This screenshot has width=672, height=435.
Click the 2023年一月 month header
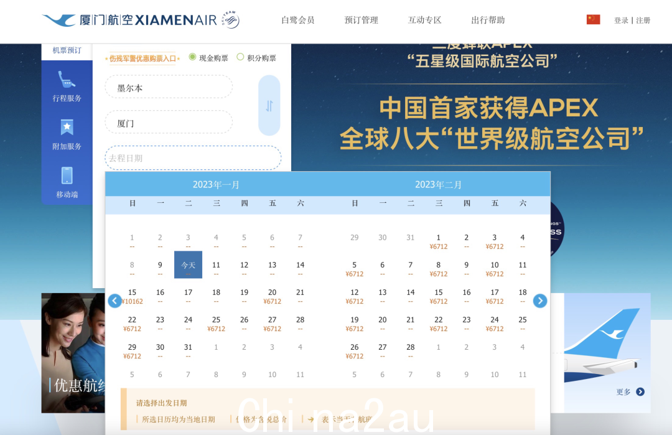(x=216, y=185)
